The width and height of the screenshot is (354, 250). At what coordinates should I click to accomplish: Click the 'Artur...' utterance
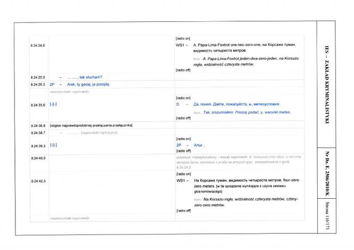(199, 145)
